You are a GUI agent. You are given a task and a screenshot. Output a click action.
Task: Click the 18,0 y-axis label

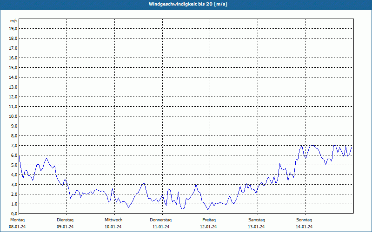pos(13,39)
